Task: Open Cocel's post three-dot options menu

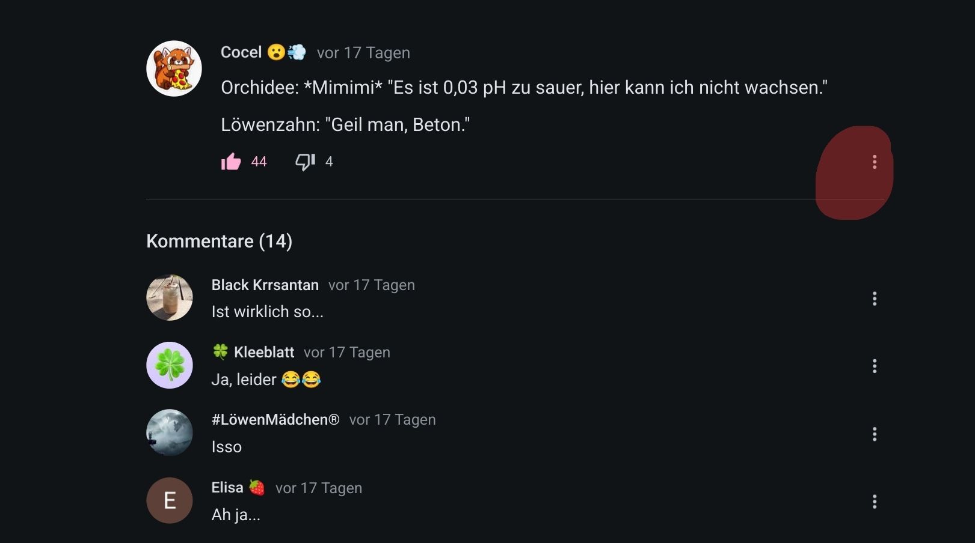Action: click(x=874, y=162)
